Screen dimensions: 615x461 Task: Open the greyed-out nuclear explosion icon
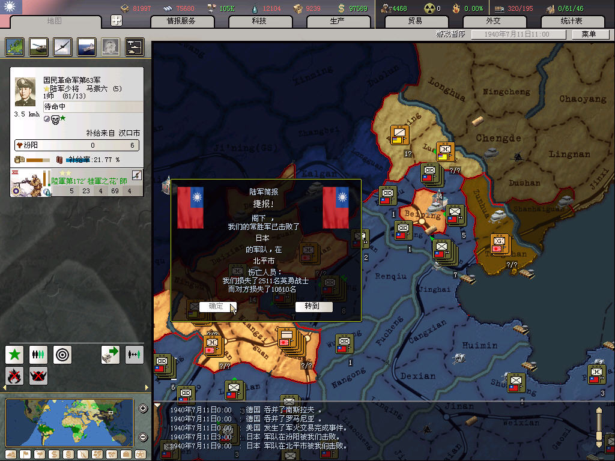pos(111,47)
